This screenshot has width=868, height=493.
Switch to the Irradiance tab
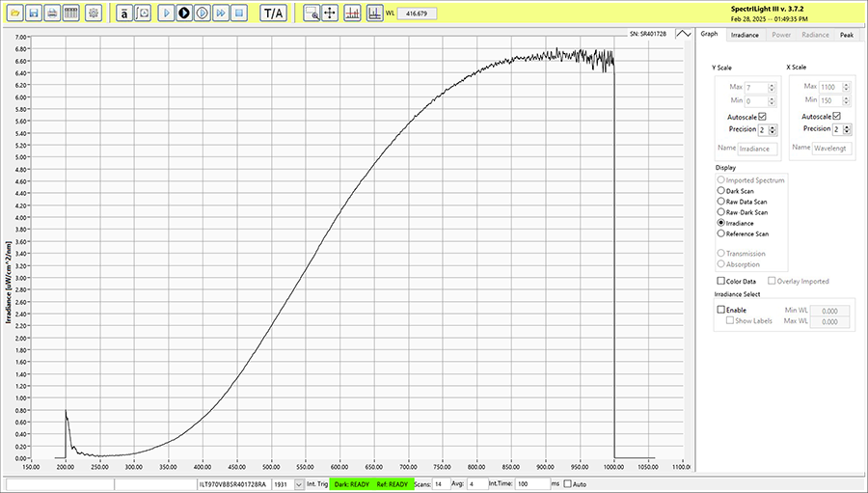click(744, 35)
